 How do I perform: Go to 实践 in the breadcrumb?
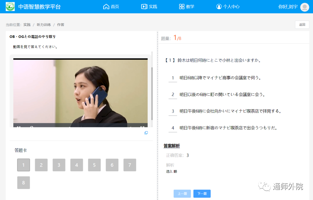pyautogui.click(x=27, y=25)
